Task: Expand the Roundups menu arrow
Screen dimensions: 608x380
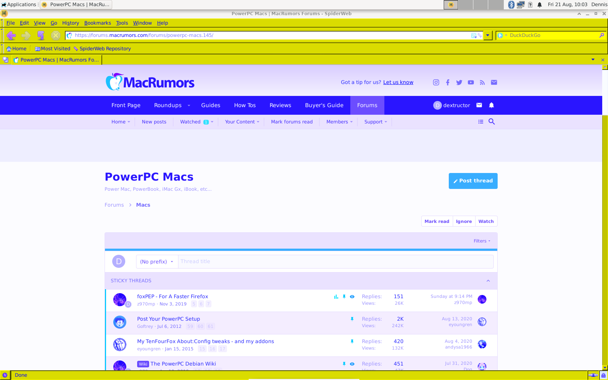Action: tap(189, 105)
